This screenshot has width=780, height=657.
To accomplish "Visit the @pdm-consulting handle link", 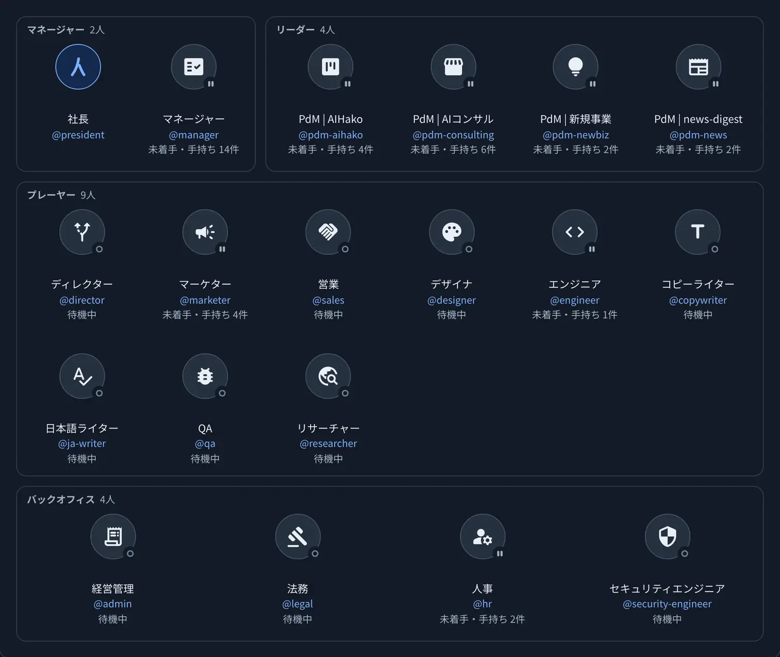I will 453,135.
